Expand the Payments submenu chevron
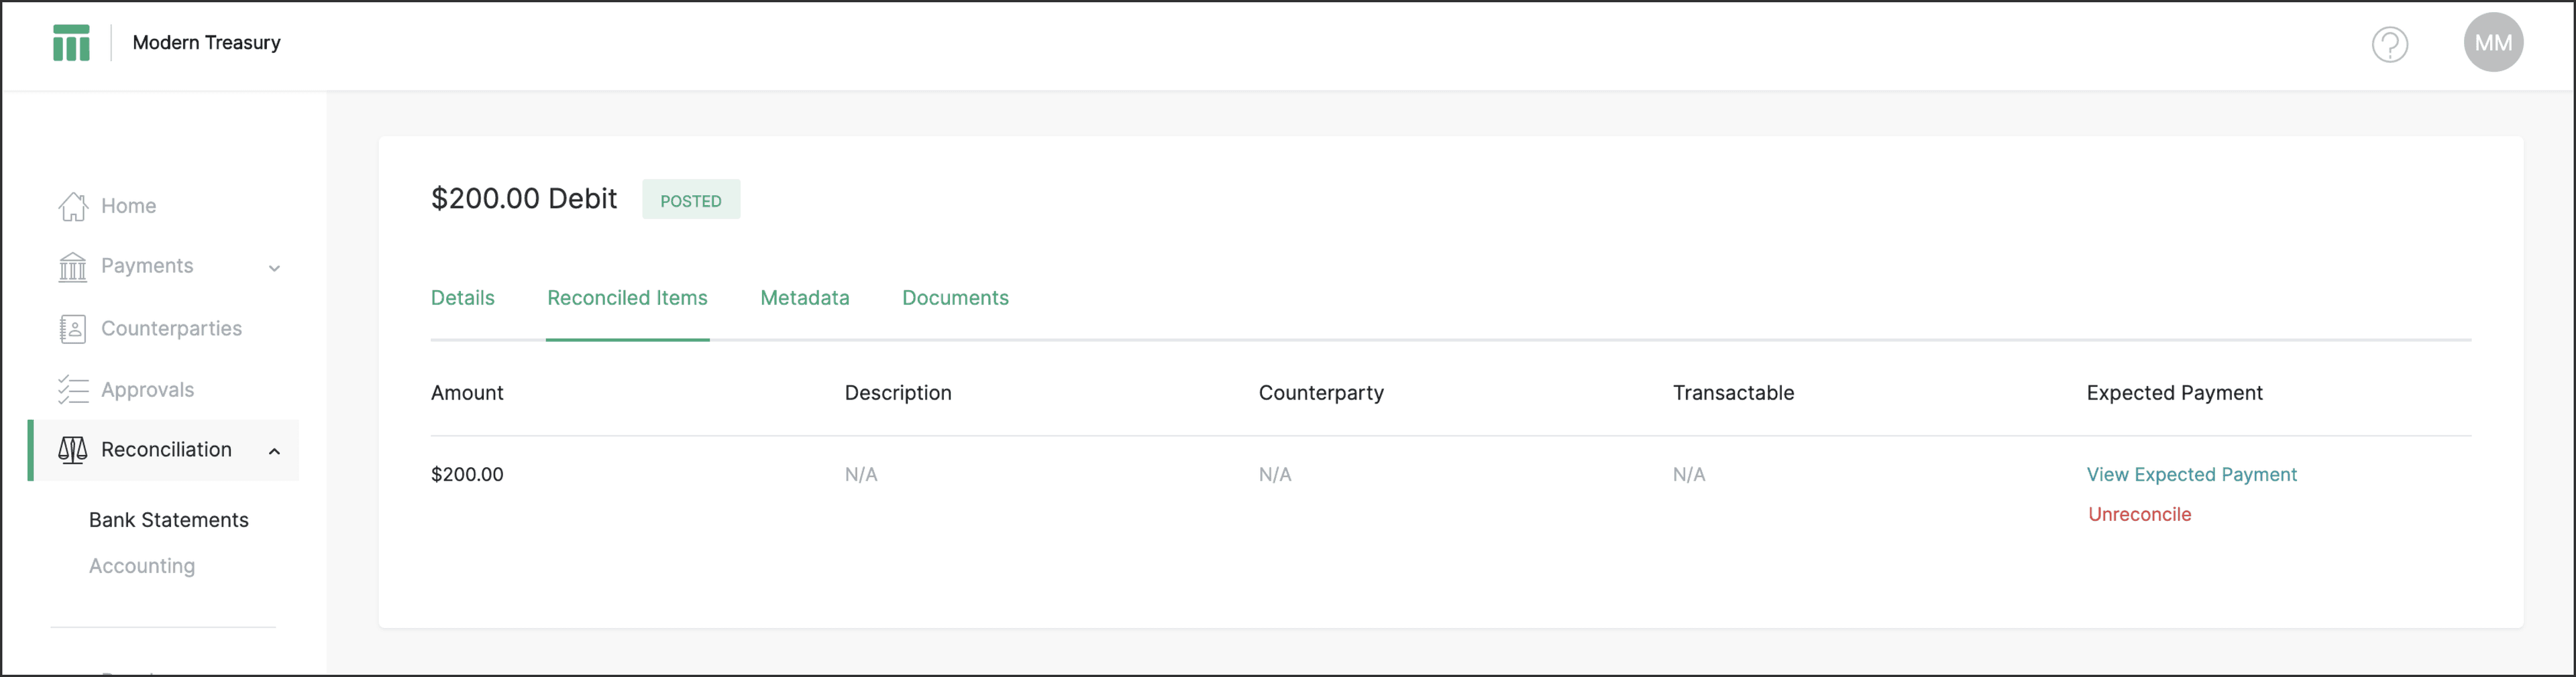The width and height of the screenshot is (2576, 677). click(276, 267)
